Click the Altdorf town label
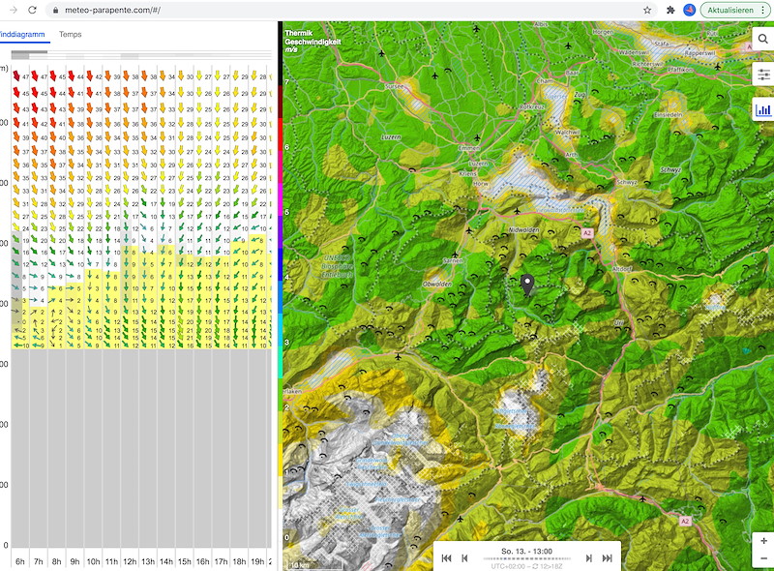The height and width of the screenshot is (571, 774). (x=621, y=269)
